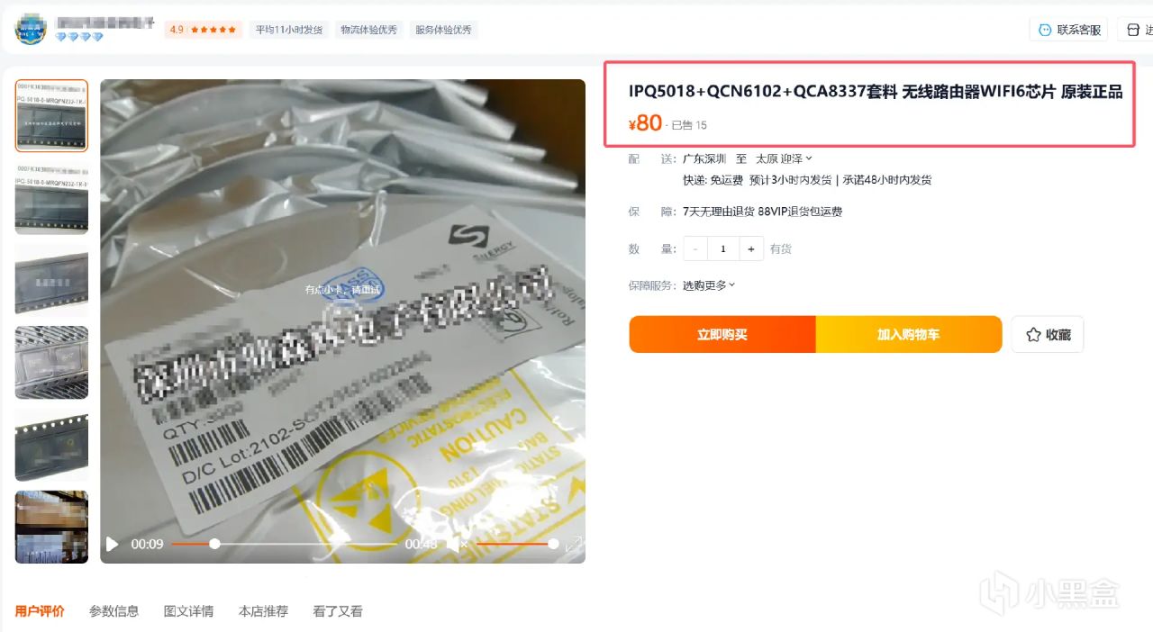Click the quantity input field

(x=723, y=248)
